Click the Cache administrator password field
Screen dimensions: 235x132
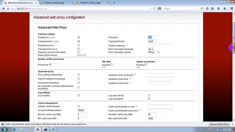coord(160,110)
